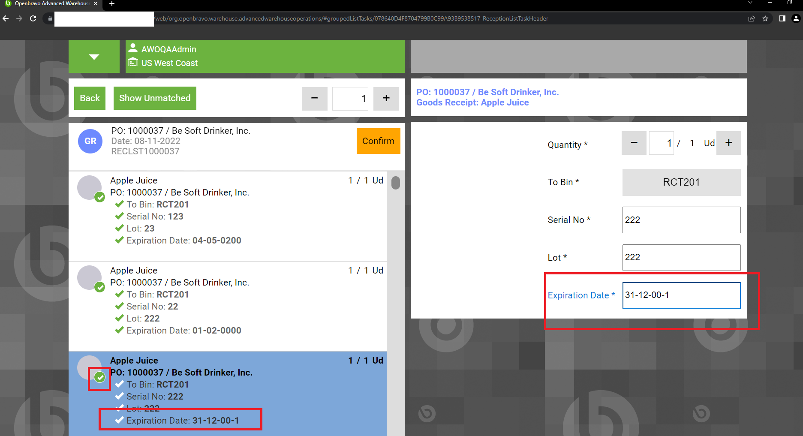Click the Goods Receipt: Apple Juice heading
Viewport: 803px width, 436px height.
click(x=472, y=102)
